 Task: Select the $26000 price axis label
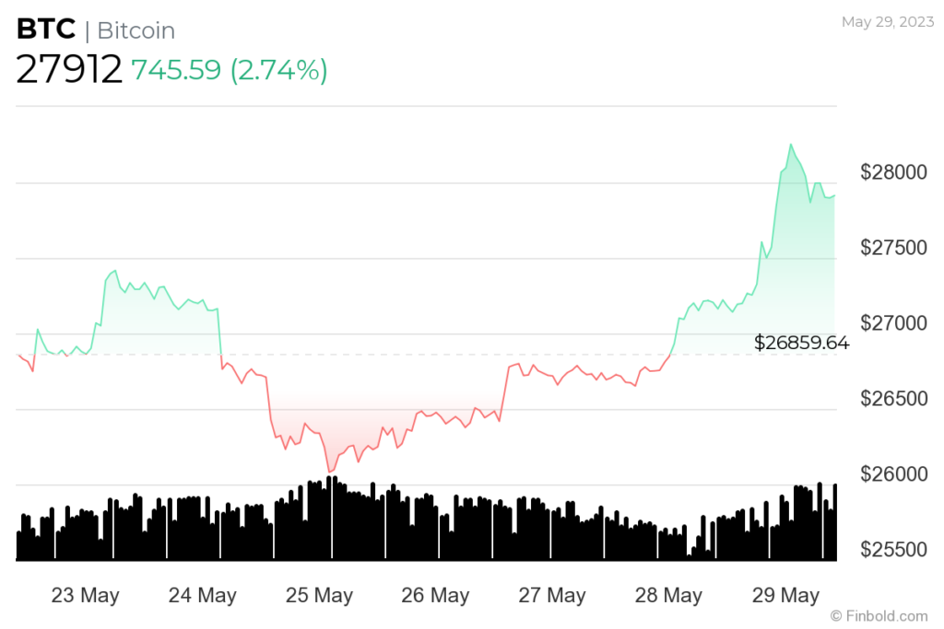point(894,475)
